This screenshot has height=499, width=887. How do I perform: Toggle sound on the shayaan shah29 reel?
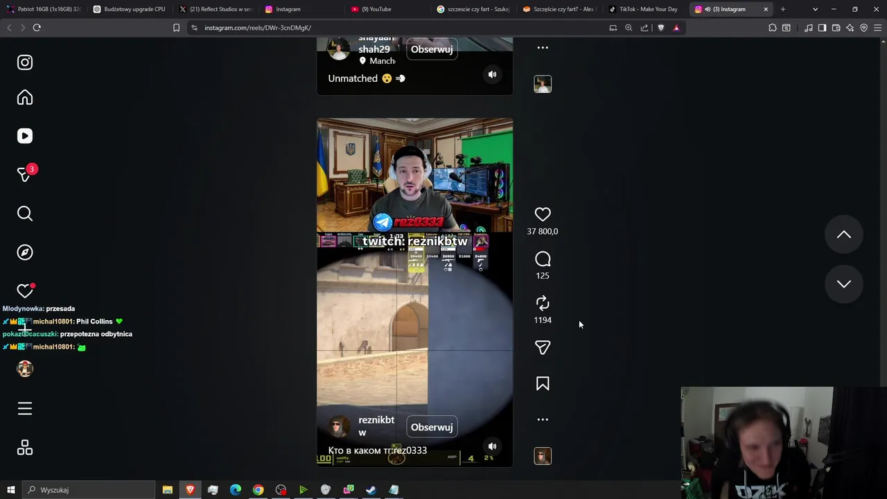[492, 75]
